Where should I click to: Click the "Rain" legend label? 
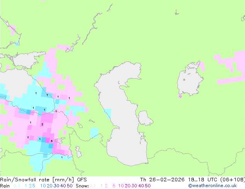click(5, 186)
